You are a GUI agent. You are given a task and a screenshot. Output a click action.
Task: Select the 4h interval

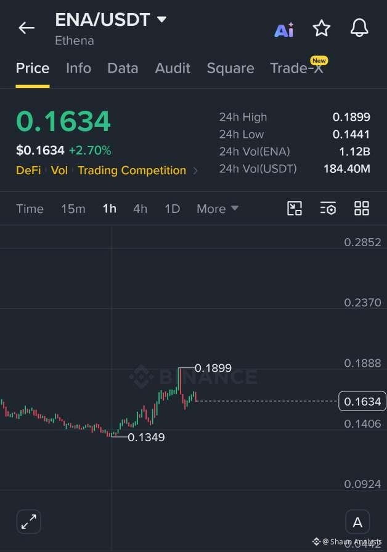click(140, 209)
